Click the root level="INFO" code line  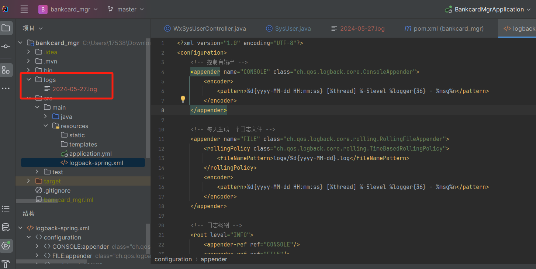(222, 235)
